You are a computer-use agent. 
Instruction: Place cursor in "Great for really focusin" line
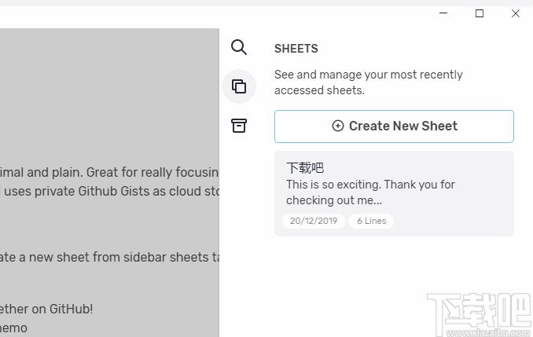coord(110,172)
